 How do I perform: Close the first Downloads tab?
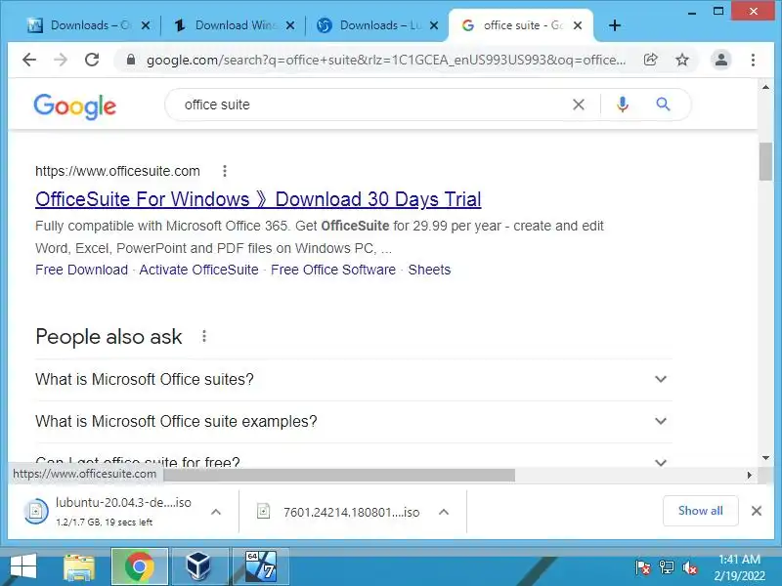pos(146,25)
